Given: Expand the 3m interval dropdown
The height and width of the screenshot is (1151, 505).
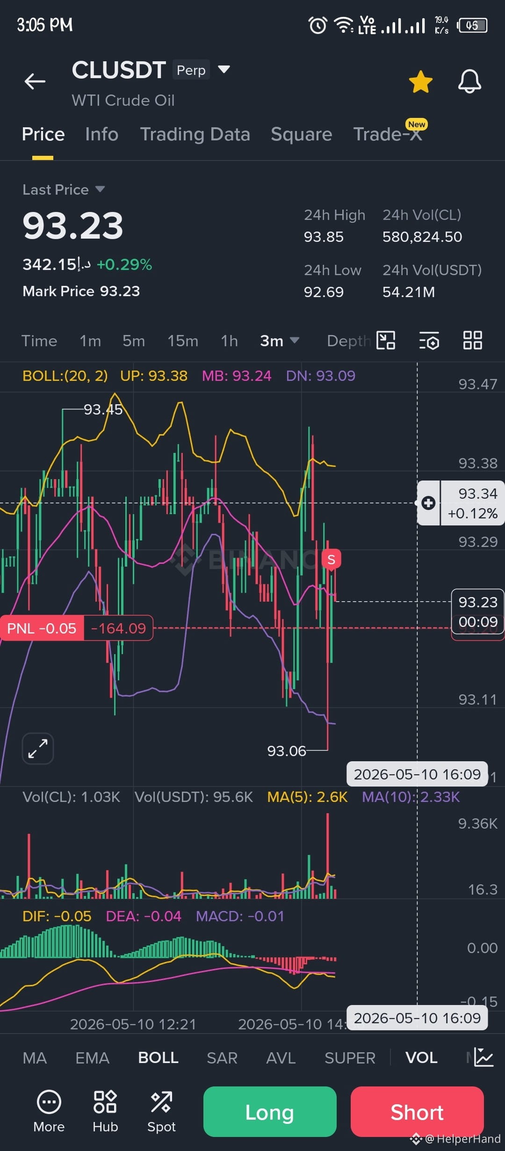Looking at the screenshot, I should [279, 341].
